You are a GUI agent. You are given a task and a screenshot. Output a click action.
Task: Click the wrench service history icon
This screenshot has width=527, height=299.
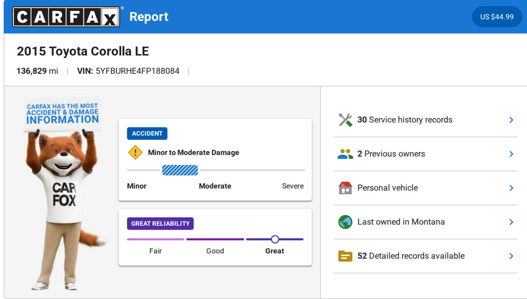click(345, 120)
